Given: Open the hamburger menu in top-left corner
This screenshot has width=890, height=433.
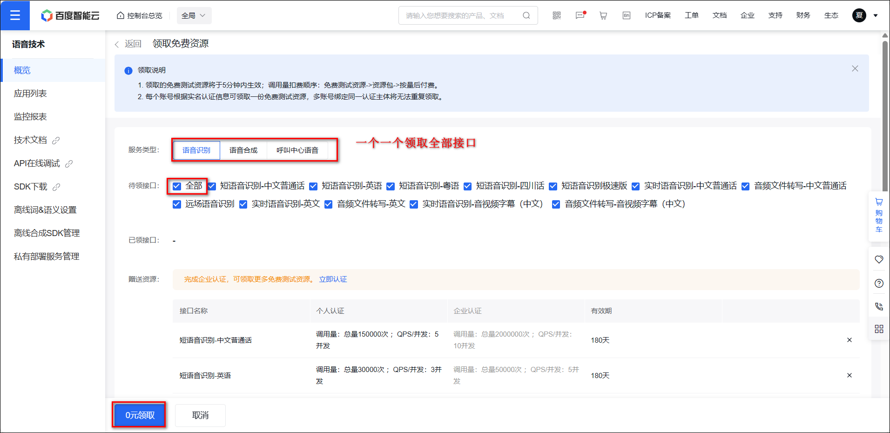Looking at the screenshot, I should point(15,15).
